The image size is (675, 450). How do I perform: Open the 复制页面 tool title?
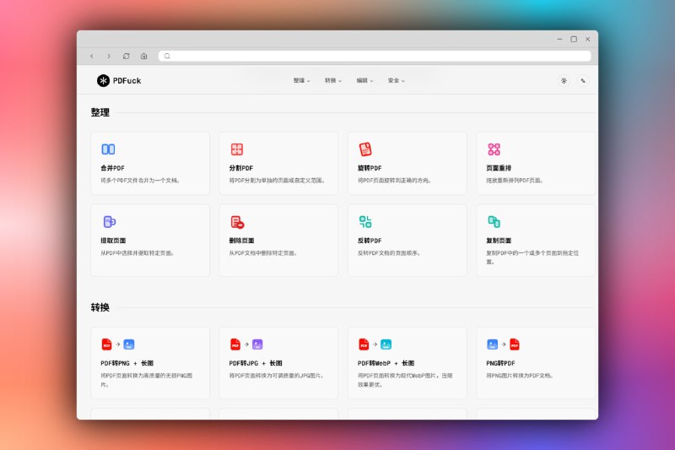pos(499,241)
